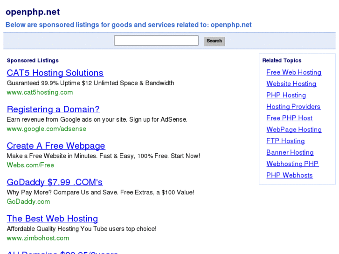Image resolution: width=339 pixels, height=254 pixels.
Task: Open the Registering a Domain? link
Action: (53, 110)
